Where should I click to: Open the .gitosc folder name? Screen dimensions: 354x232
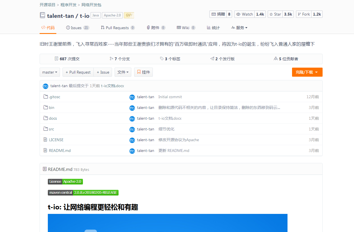click(x=54, y=97)
